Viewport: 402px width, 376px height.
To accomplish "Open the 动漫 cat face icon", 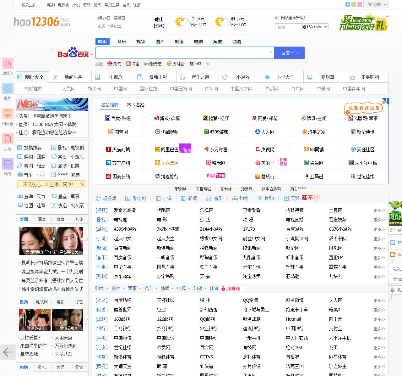I will pyautogui.click(x=8, y=164).
